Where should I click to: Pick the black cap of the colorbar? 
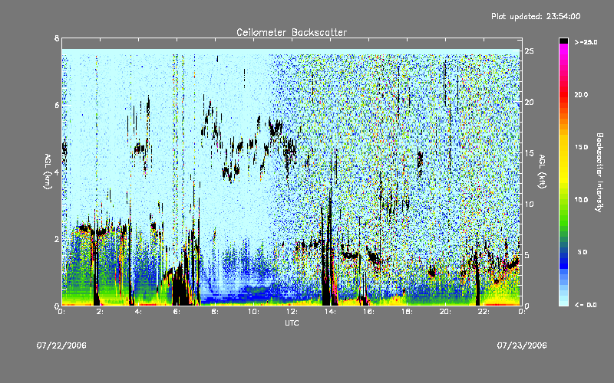tap(563, 41)
